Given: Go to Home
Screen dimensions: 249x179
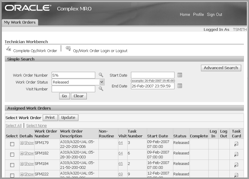Looking at the screenshot, I should tap(185, 14).
